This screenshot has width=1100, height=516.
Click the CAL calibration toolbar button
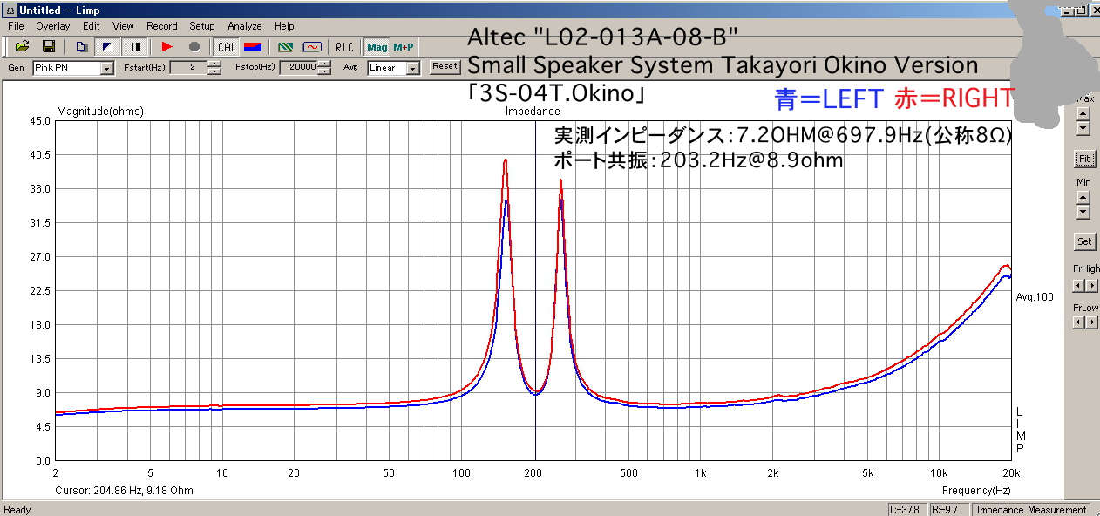pyautogui.click(x=227, y=46)
